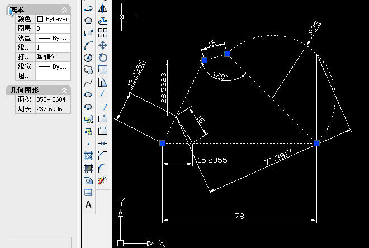Click the linetype scale field showing 1
369x248 pixels.
[53, 47]
